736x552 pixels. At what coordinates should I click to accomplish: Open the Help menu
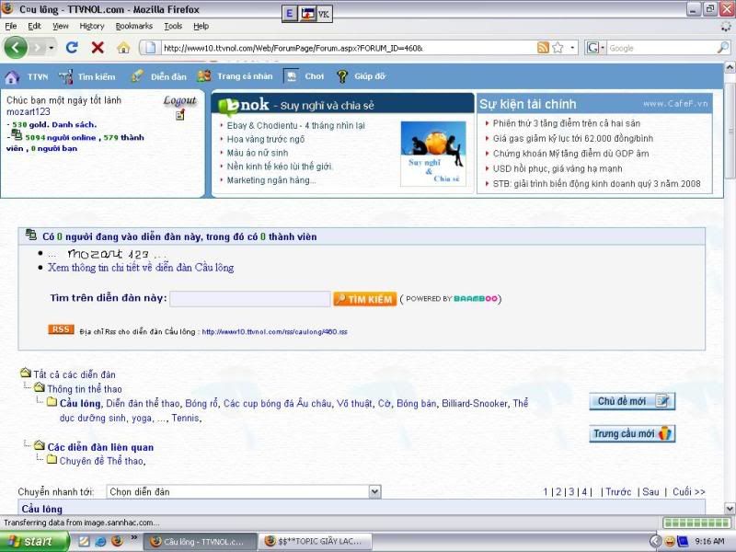[201, 26]
